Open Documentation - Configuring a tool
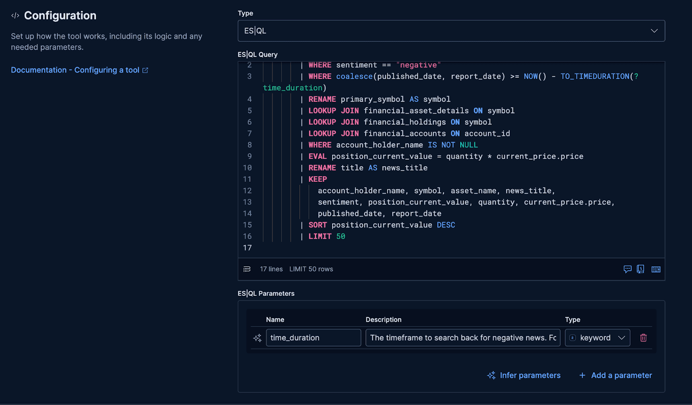The width and height of the screenshot is (692, 405). click(76, 70)
